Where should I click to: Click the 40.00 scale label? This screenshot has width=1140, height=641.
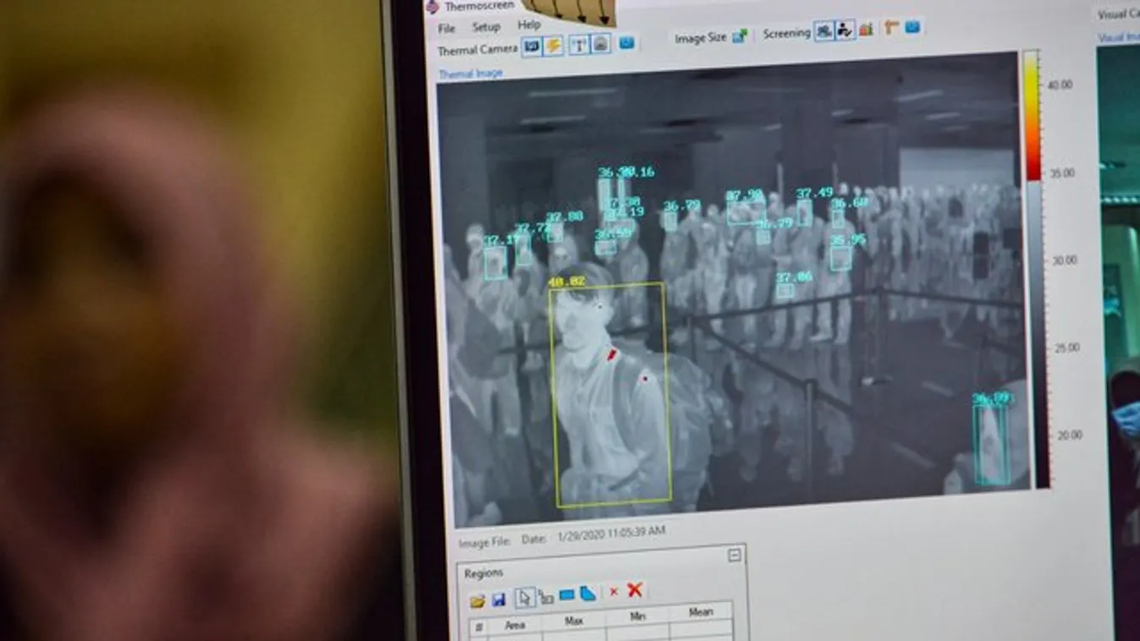[x=1060, y=85]
